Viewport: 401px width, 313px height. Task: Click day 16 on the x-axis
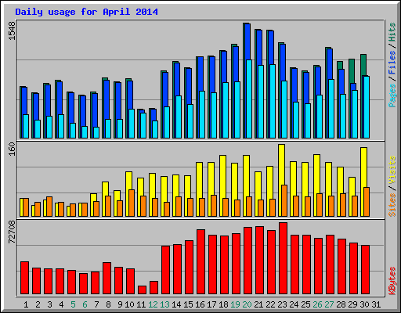200,304
